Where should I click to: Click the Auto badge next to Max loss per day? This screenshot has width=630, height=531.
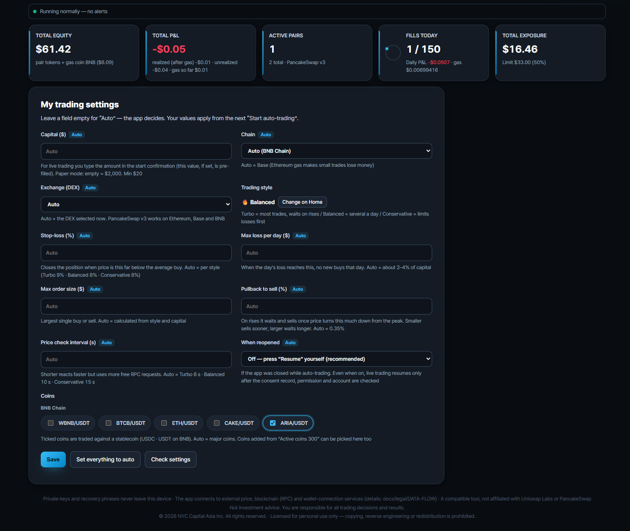click(301, 236)
